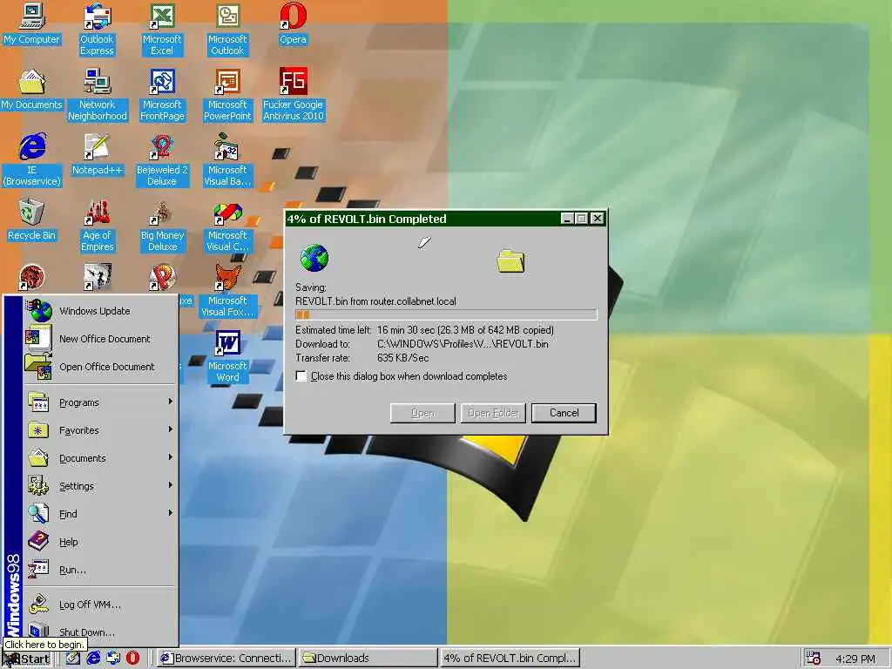Viewport: 892px width, 669px height.
Task: Select Shut Down... in the Start menu
Action: coord(101,632)
